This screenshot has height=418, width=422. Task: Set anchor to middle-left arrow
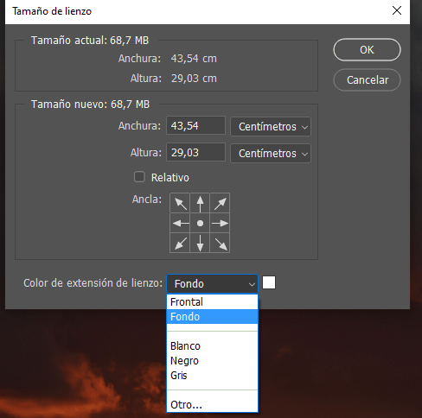point(180,223)
